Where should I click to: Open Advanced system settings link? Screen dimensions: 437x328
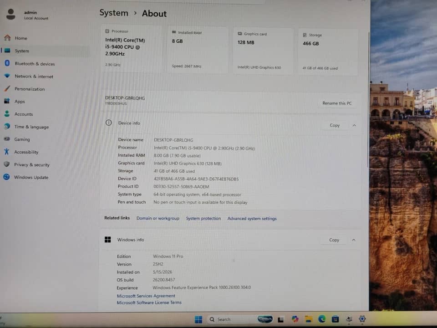point(252,219)
